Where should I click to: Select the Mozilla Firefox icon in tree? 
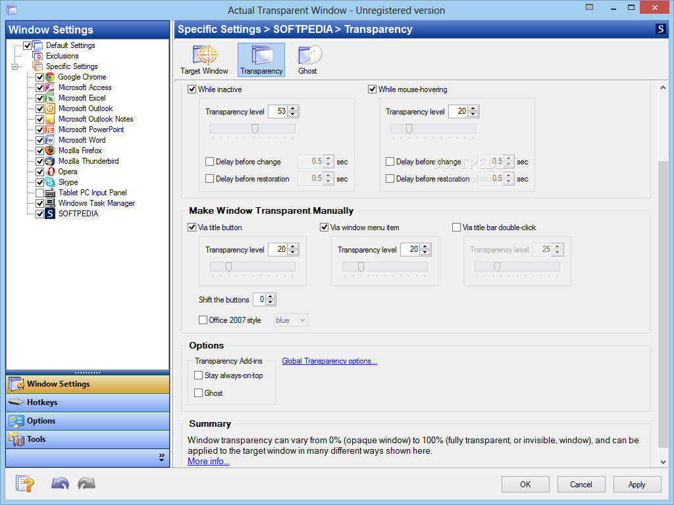point(50,151)
